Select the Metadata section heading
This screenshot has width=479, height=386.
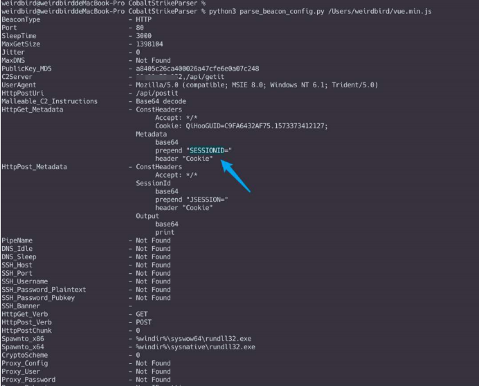pos(151,134)
